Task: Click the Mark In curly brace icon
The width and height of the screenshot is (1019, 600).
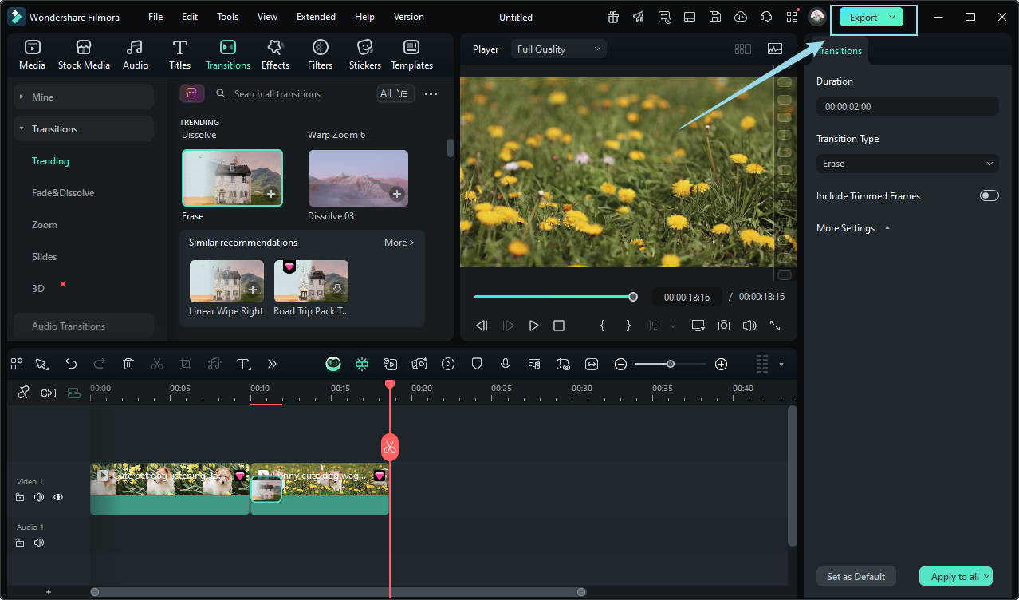Action: tap(603, 326)
